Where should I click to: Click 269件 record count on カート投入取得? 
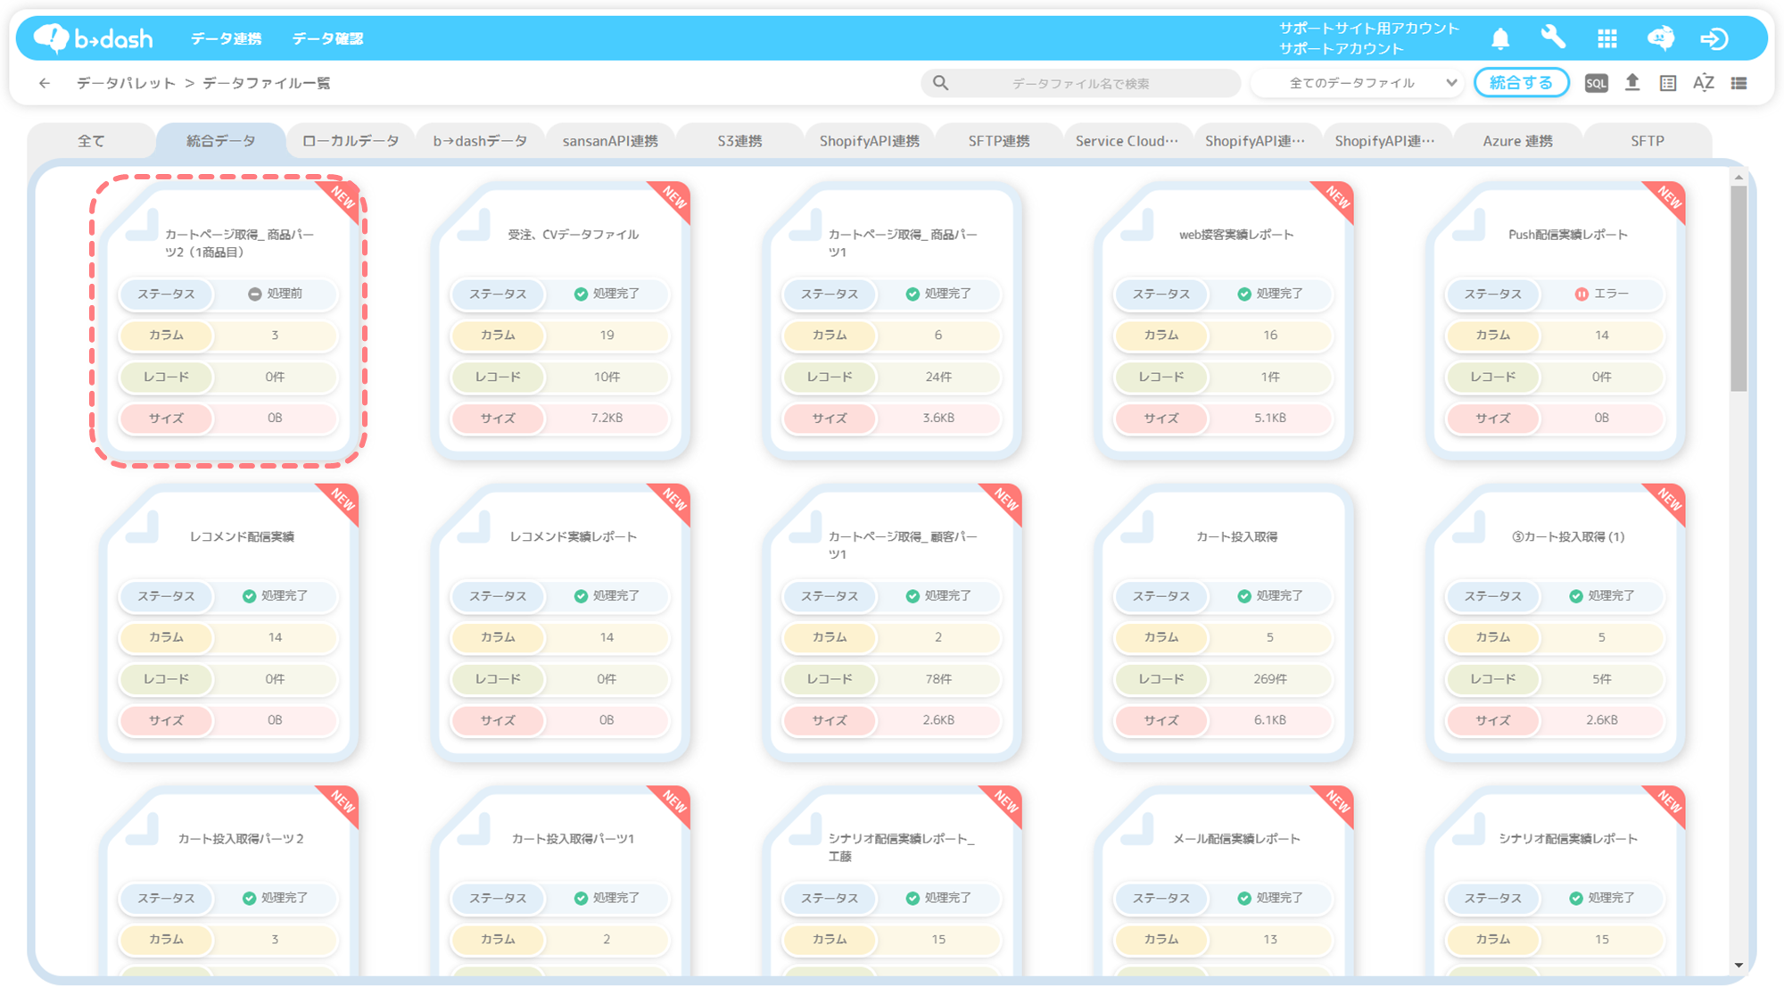point(1270,679)
